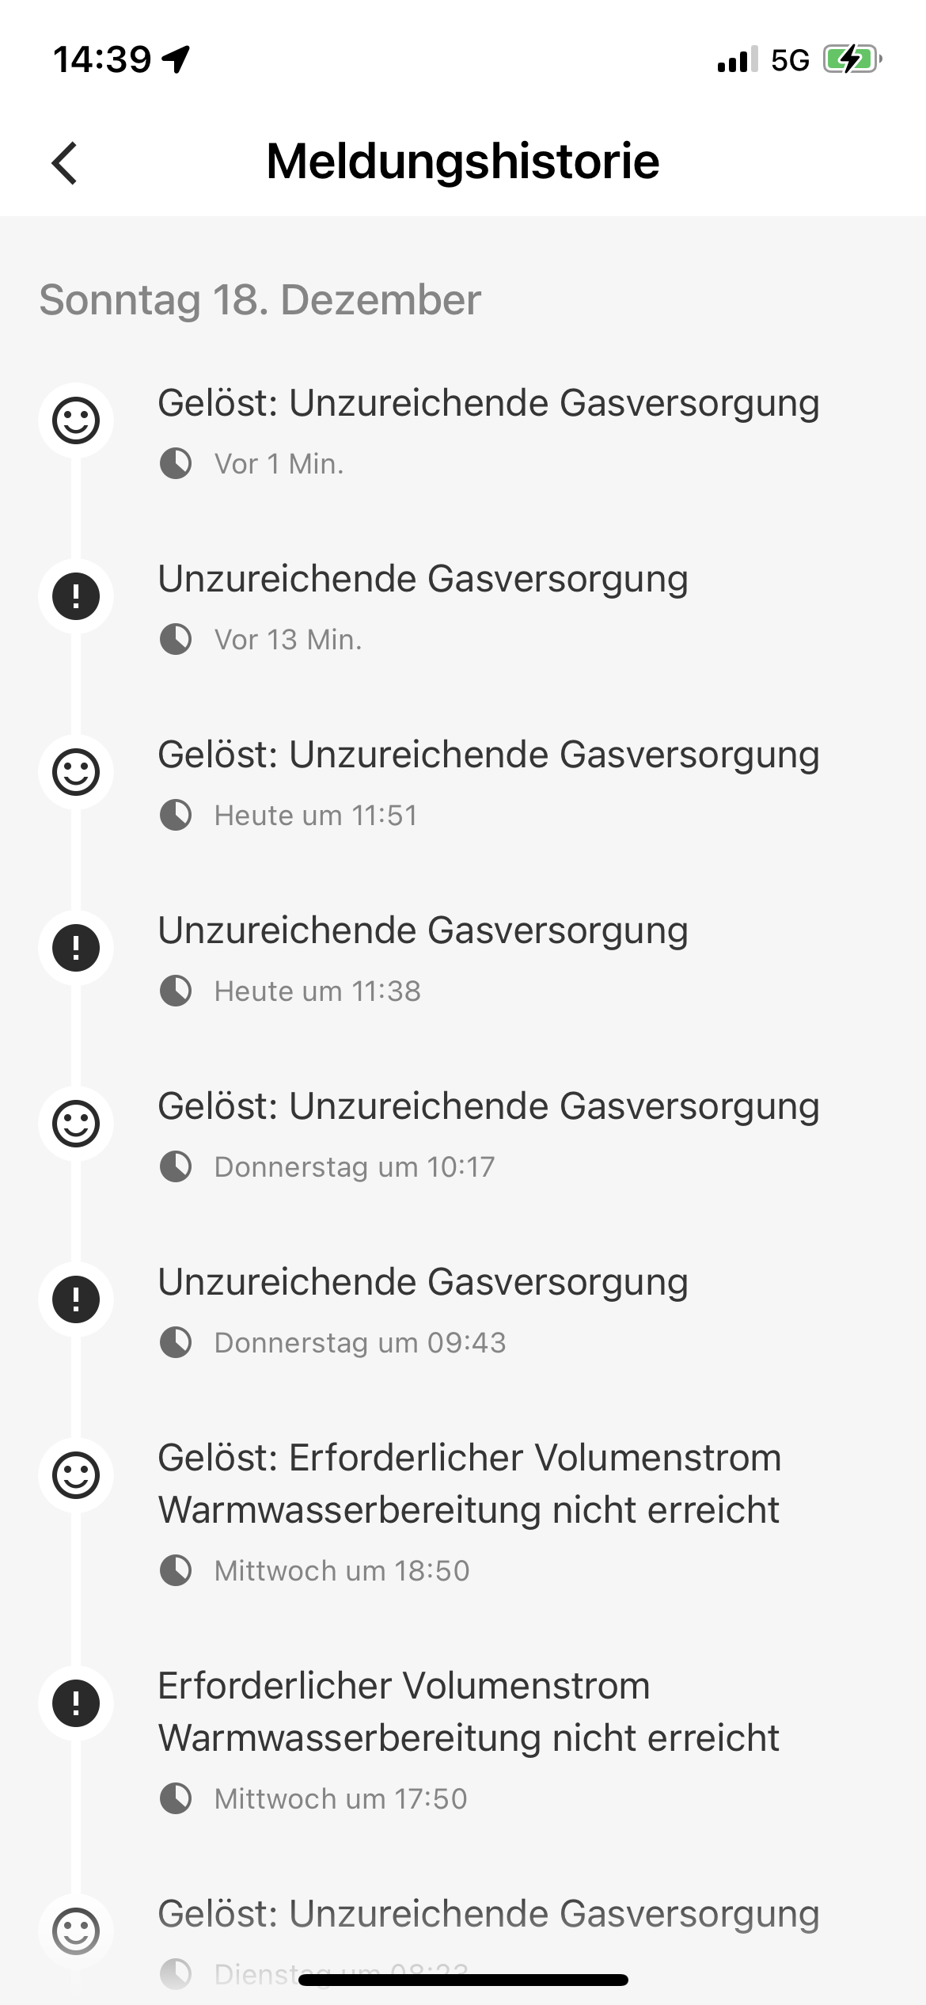Screen dimensions: 926x2005
Task: Tap smiley icon of the 'Vor 1 Min.' entry
Action: 76,420
